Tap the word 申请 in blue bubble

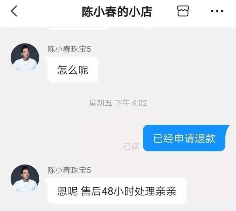click(184, 138)
